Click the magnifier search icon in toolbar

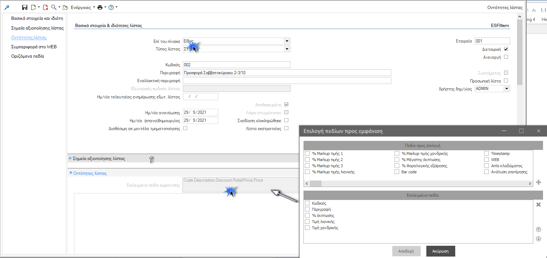(x=54, y=7)
